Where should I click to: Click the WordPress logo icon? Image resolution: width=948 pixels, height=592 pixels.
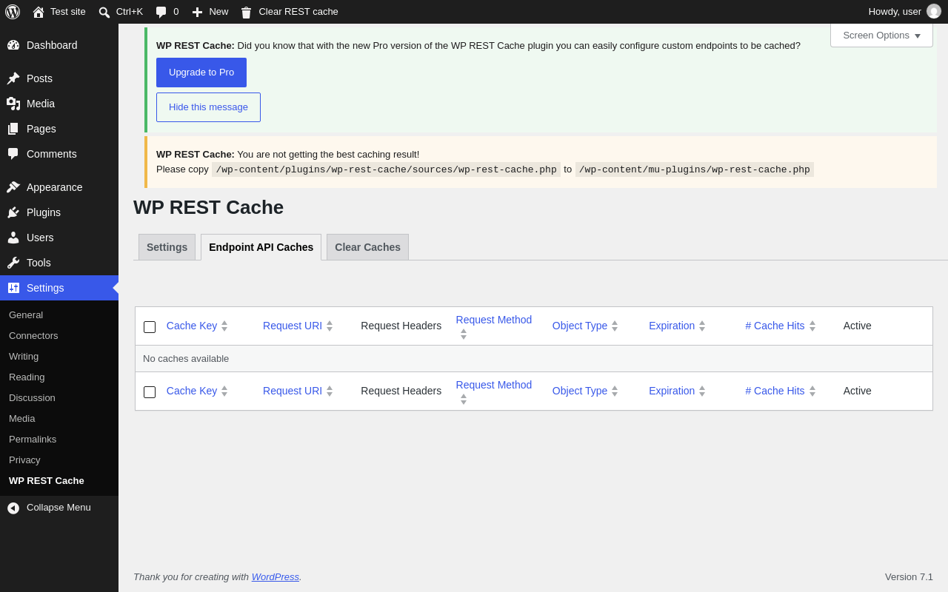tap(13, 12)
